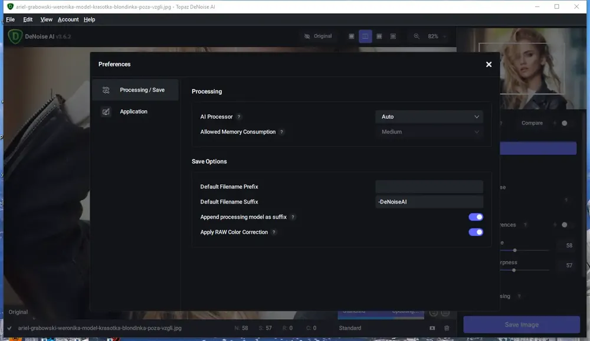590x341 pixels.
Task: Click the Allowed Memory Consumption help icon
Action: coord(281,132)
